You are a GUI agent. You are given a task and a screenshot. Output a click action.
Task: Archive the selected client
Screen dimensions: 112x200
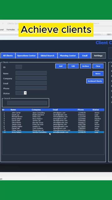pos(86,66)
